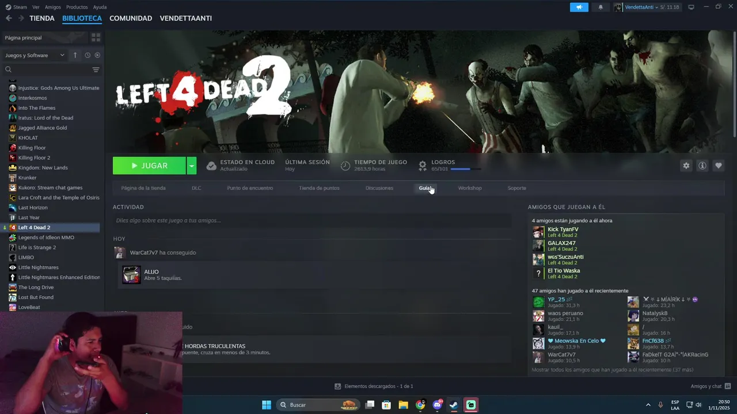Open Guías tab
Screen dimensions: 737x414
[426, 188]
